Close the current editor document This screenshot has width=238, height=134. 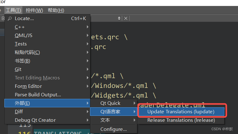[x=126, y=19]
